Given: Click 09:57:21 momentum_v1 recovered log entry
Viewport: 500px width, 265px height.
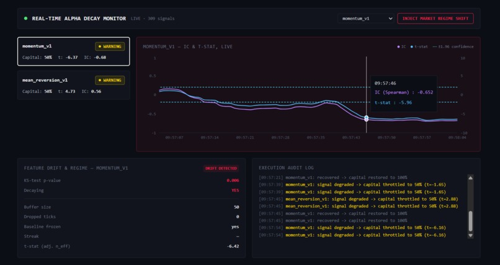Looking at the screenshot, I should [333, 178].
